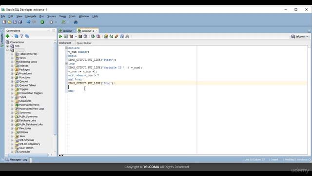Expand the Packages node
This screenshot has height=176, width=312.
pos(12,69)
